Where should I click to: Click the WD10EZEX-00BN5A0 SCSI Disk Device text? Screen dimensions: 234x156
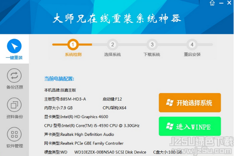(x=110, y=152)
